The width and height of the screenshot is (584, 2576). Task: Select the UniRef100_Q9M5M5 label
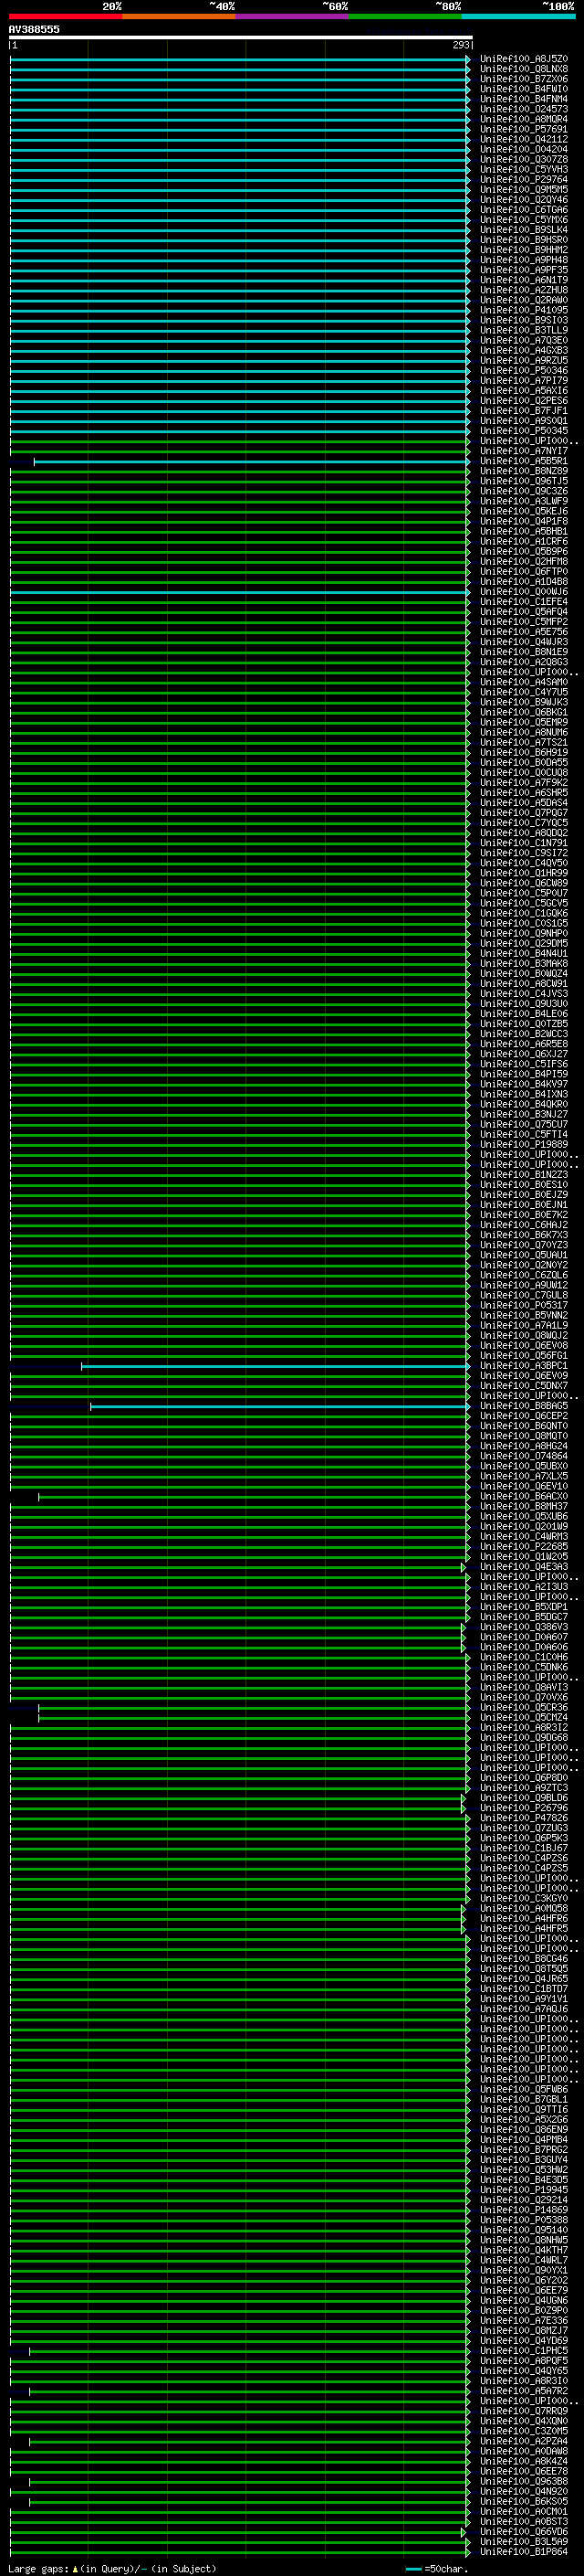pos(523,190)
